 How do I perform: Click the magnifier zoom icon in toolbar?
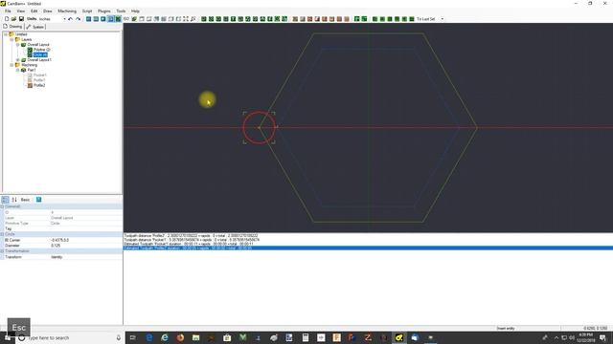193,19
